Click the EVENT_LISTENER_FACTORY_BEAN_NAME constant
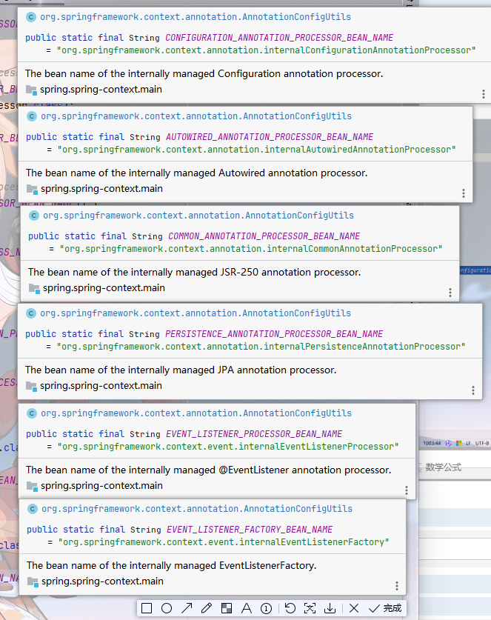The height and width of the screenshot is (620, 491). coord(250,530)
